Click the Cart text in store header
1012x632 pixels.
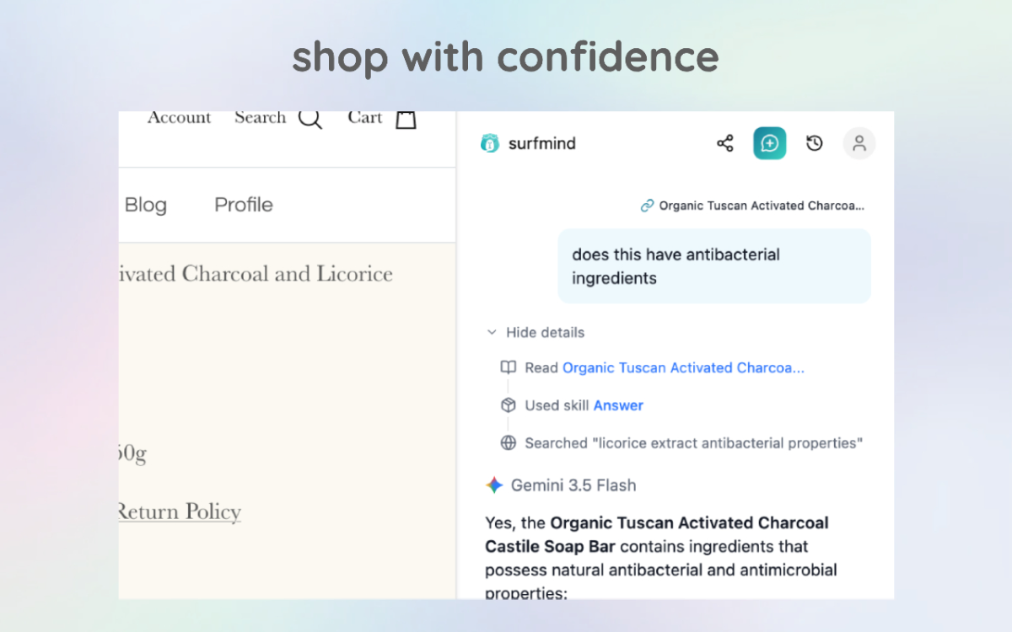365,118
